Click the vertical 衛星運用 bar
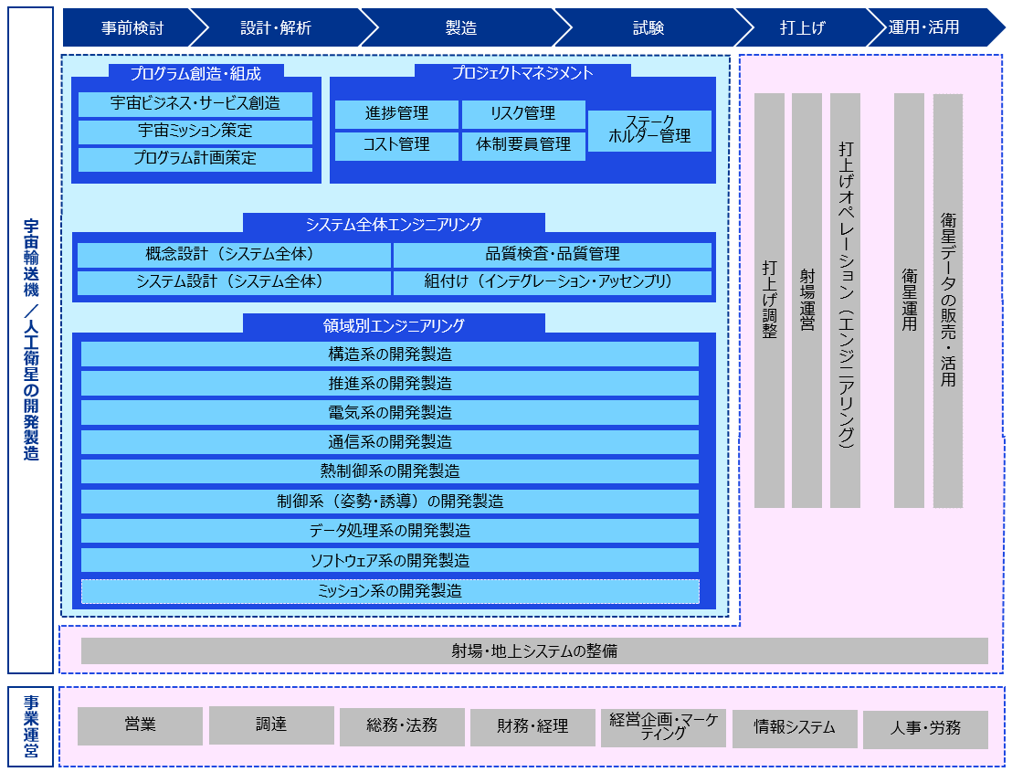 pyautogui.click(x=910, y=301)
